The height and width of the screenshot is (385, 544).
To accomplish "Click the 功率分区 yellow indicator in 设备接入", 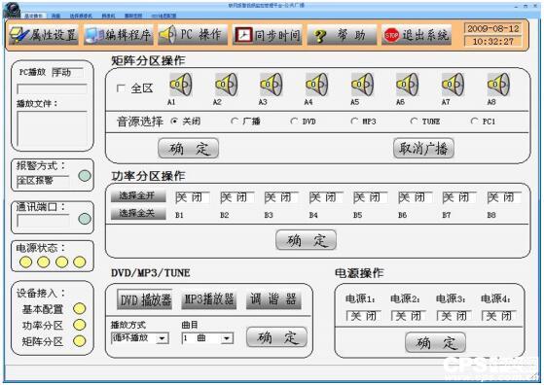I will (x=80, y=325).
